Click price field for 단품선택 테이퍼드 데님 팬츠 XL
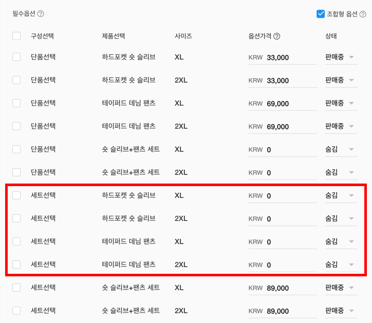The width and height of the screenshot is (372, 323). click(x=290, y=104)
